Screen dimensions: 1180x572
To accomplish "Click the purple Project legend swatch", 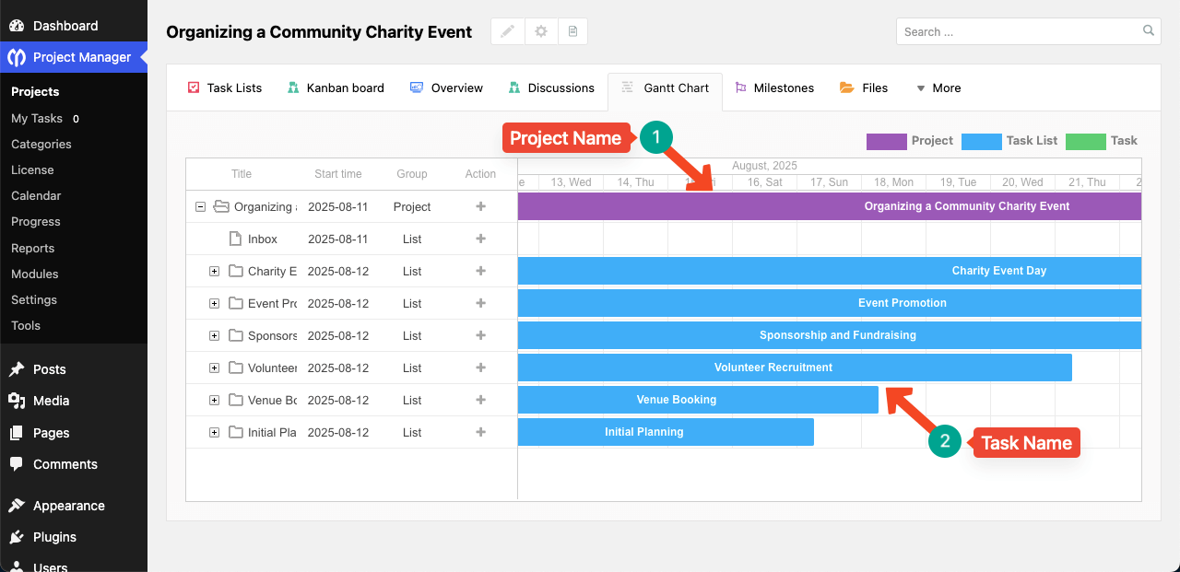I will pos(886,141).
